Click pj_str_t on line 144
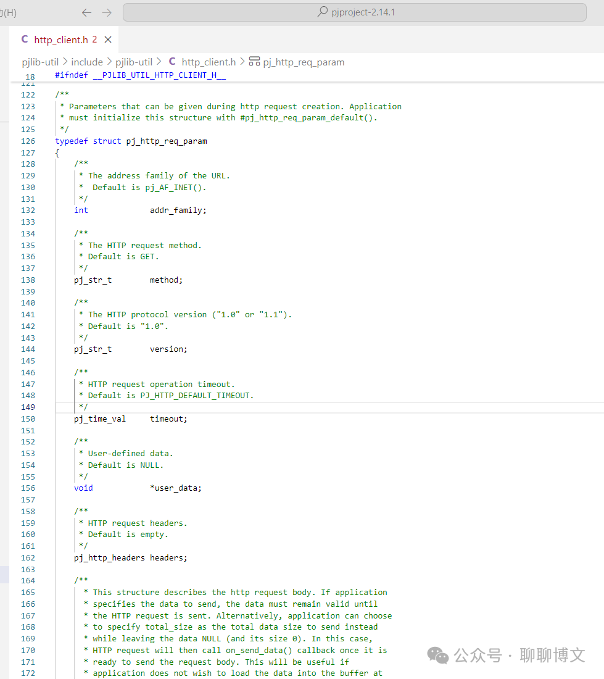604x679 pixels. coord(93,349)
